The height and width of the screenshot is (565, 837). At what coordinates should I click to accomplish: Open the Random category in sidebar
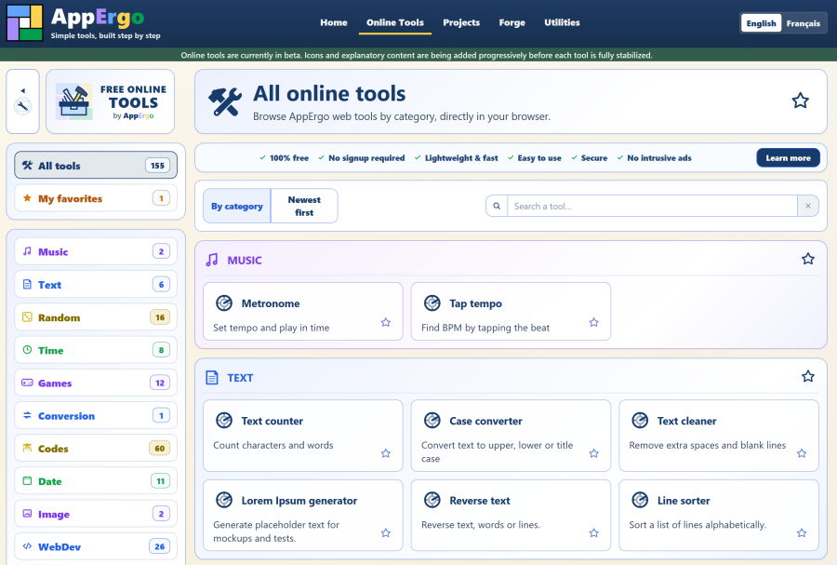click(96, 317)
